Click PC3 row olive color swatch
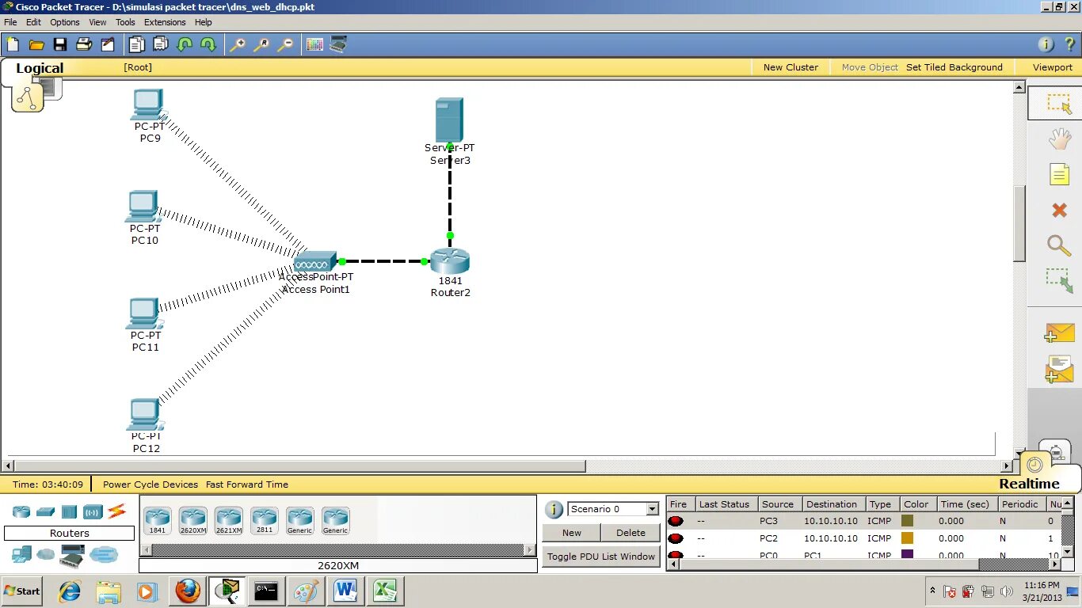This screenshot has height=608, width=1082. (x=907, y=521)
